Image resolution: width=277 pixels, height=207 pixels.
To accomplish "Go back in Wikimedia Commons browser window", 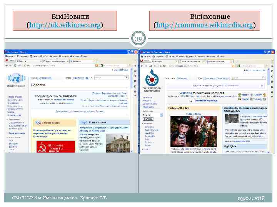I will coord(142,66).
